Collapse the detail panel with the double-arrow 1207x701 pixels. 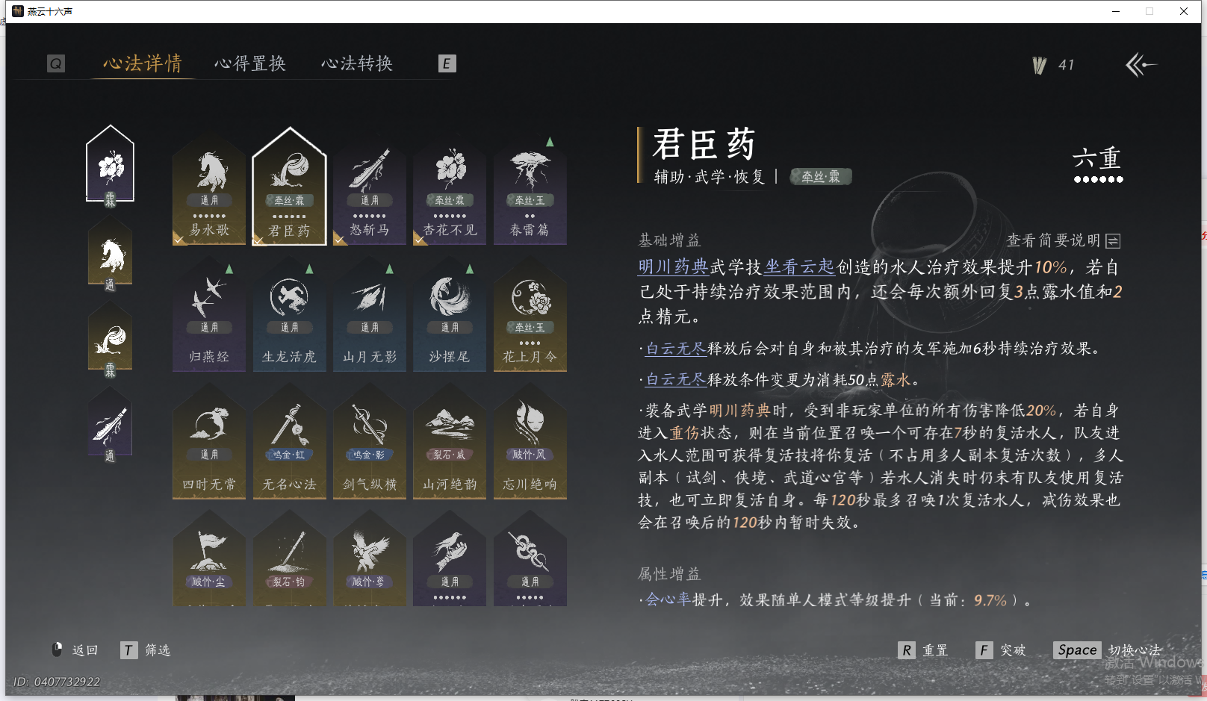pyautogui.click(x=1138, y=66)
